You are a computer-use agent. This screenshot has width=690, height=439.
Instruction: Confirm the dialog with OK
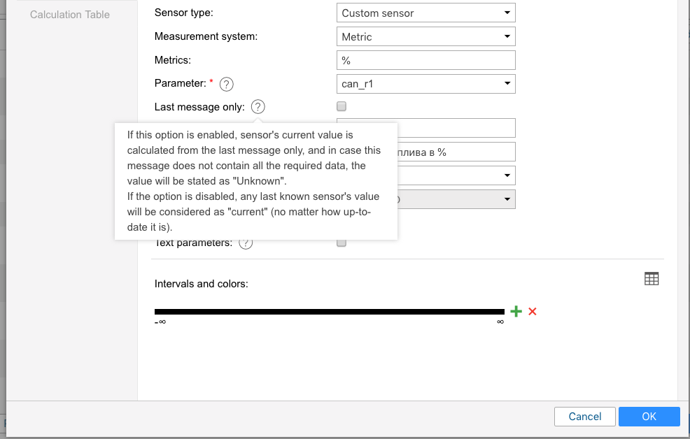[649, 417]
